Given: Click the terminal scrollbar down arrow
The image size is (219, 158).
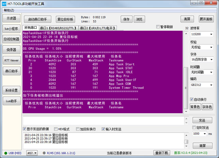Looking at the screenshot, I should tap(186, 111).
